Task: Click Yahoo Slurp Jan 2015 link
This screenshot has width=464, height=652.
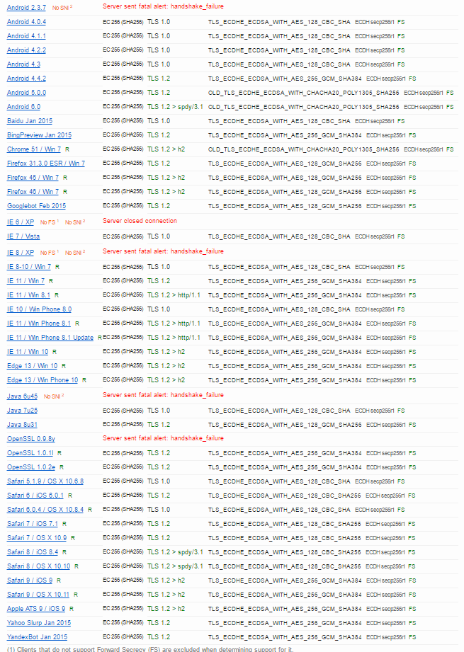Action: pyautogui.click(x=39, y=622)
